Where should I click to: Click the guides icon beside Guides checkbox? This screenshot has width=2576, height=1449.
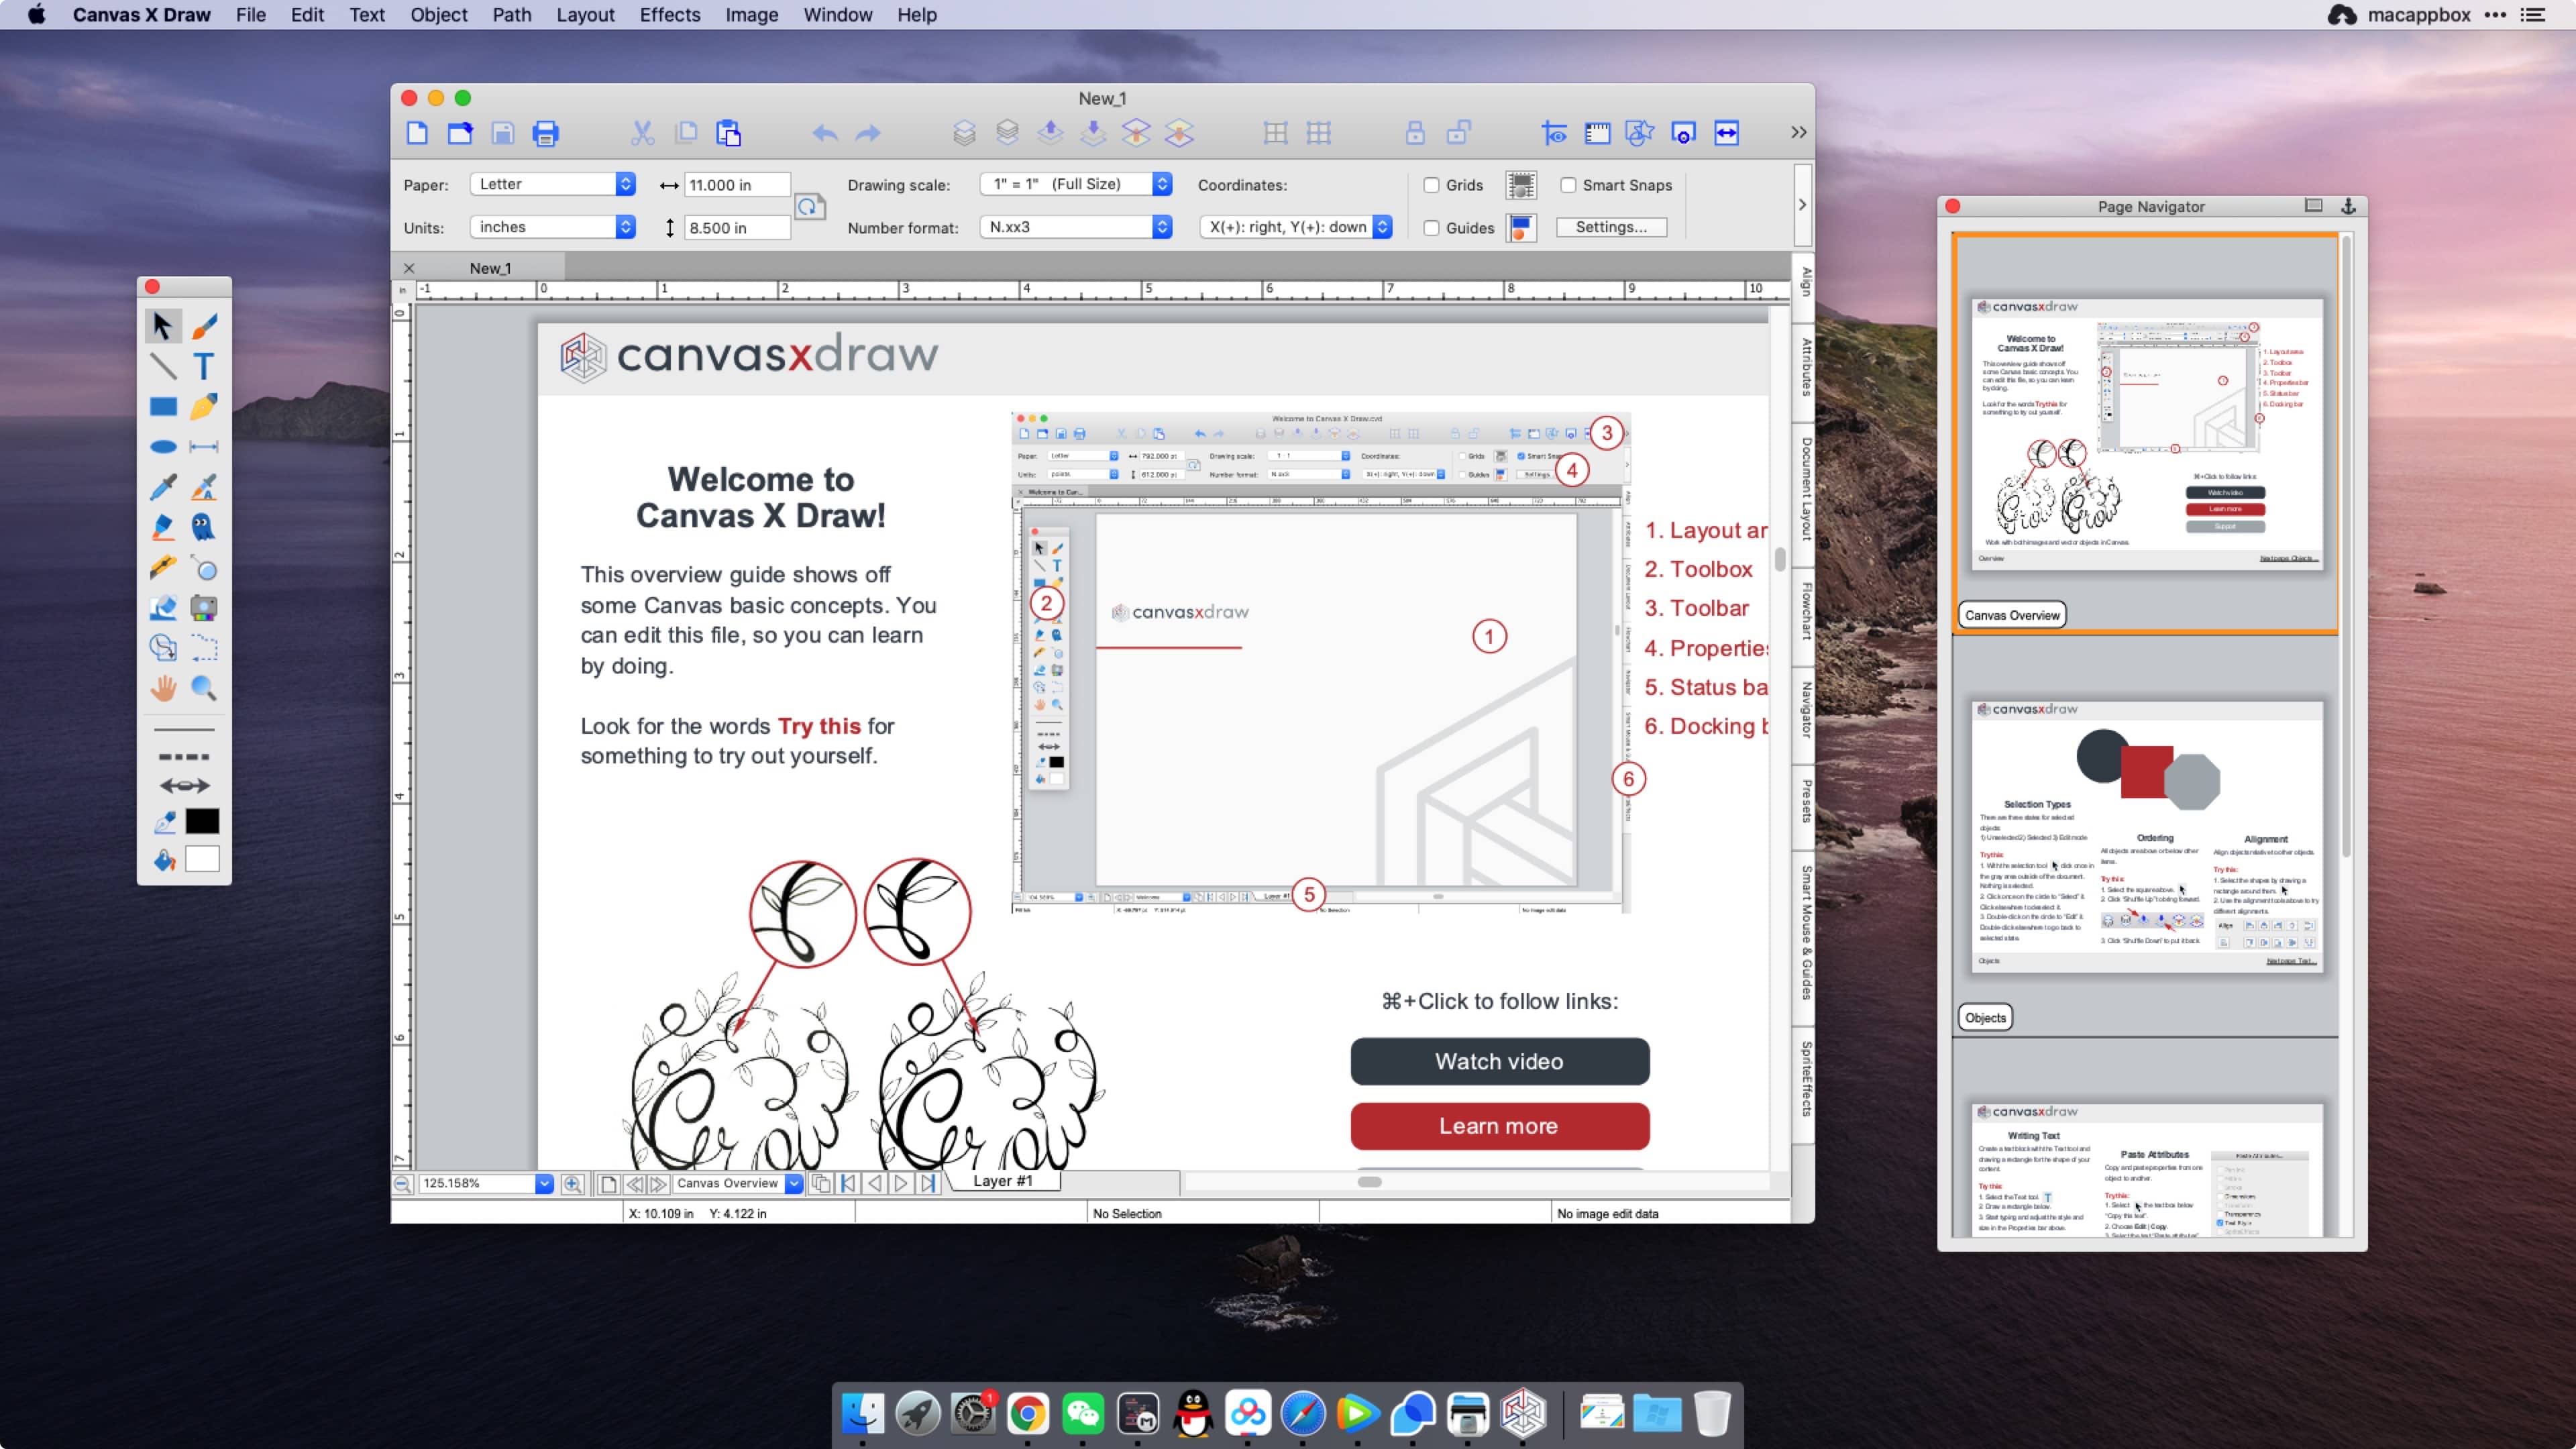click(1521, 228)
